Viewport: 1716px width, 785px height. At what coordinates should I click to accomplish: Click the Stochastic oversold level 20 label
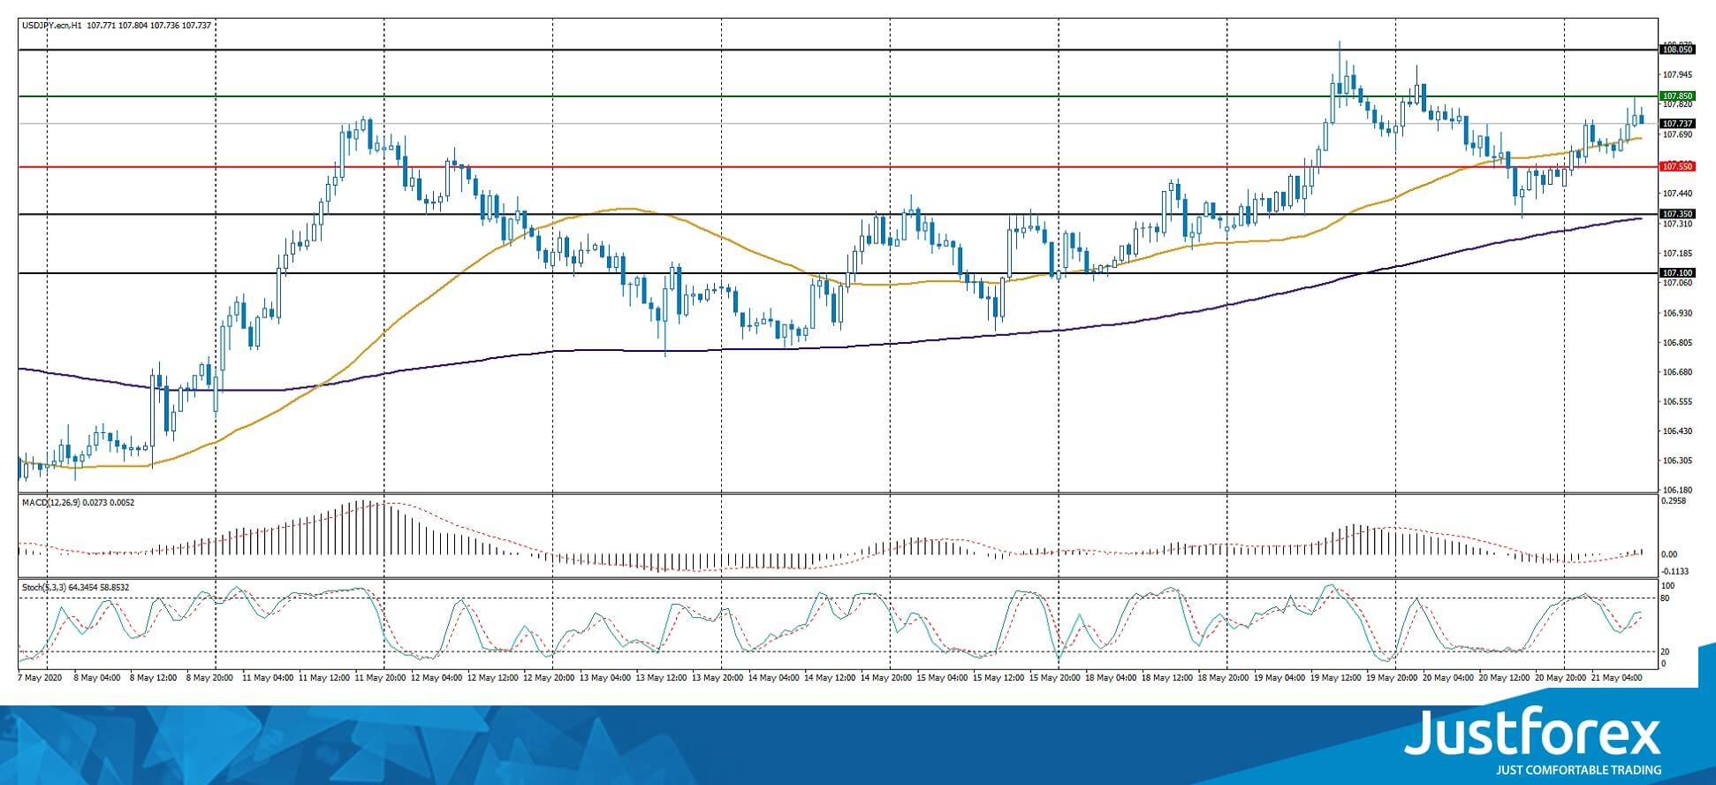(1666, 652)
